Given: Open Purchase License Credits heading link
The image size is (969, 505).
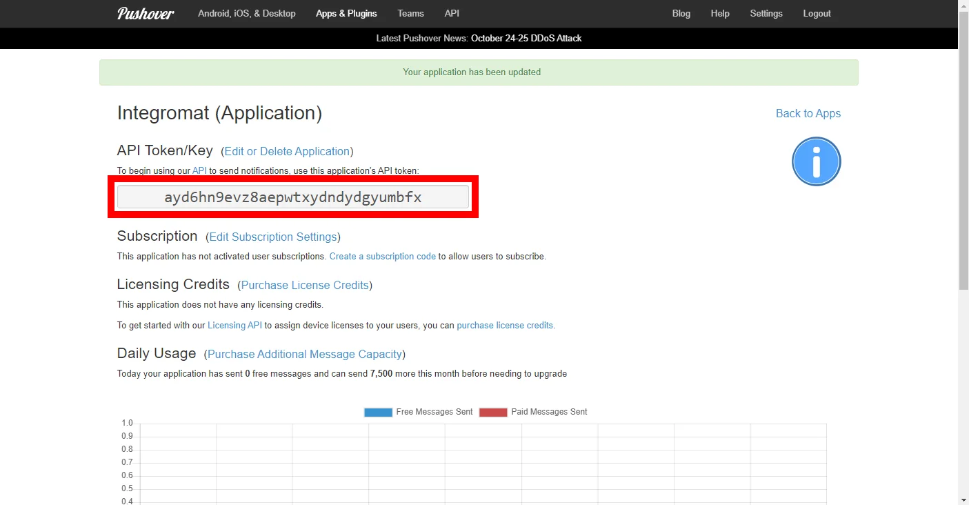Looking at the screenshot, I should (x=305, y=285).
